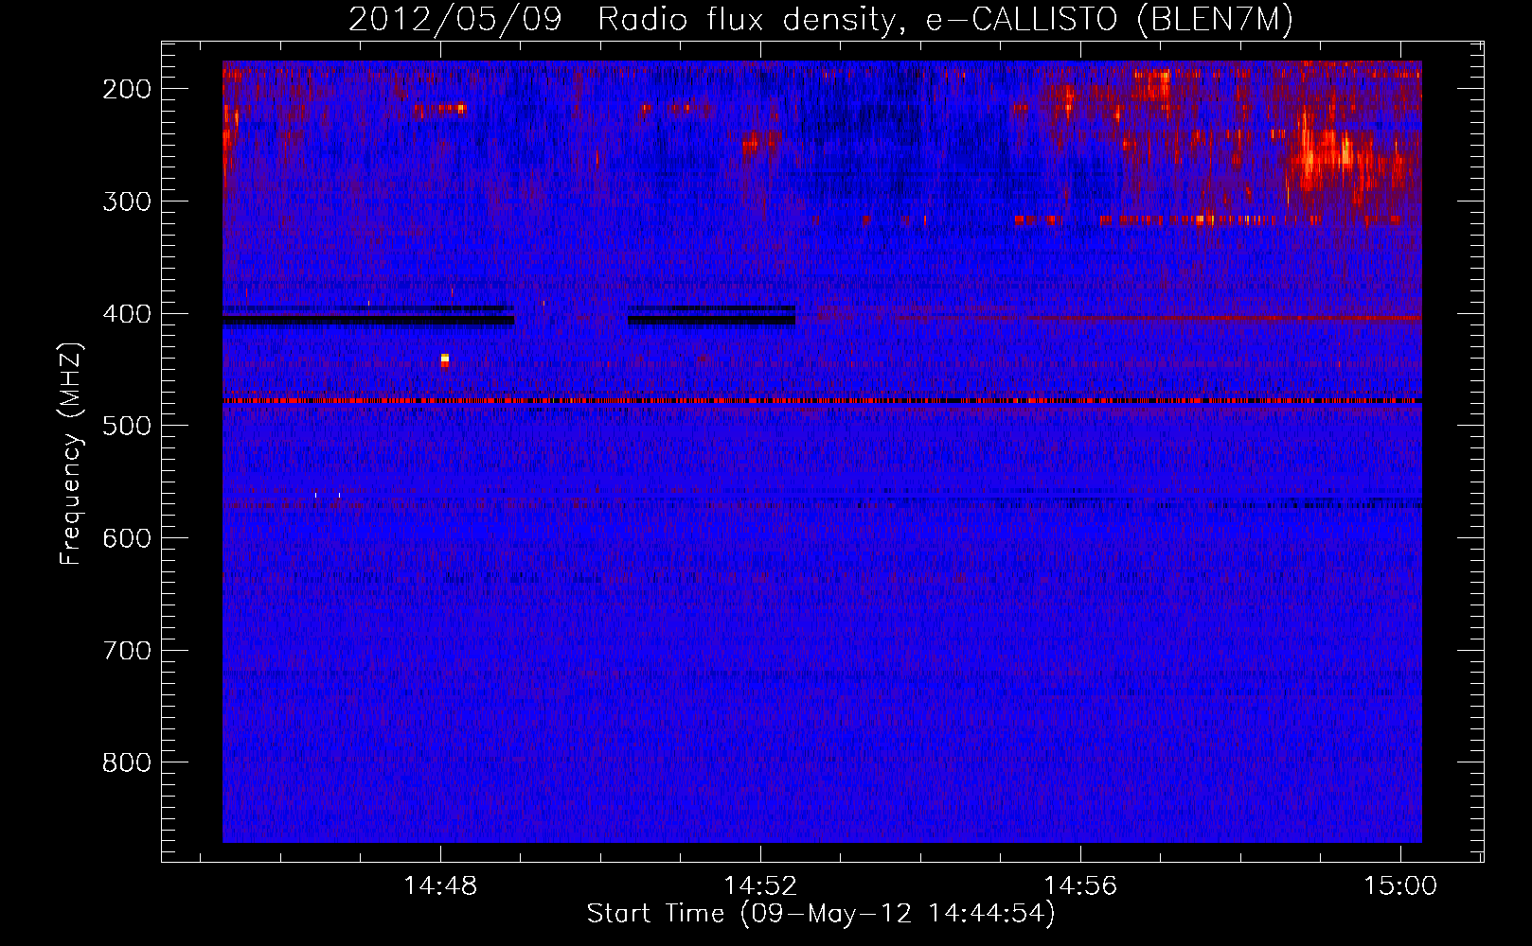
Task: Click the 'Start Time (09-May-12 14:44:54)' label
Action: coord(820,914)
